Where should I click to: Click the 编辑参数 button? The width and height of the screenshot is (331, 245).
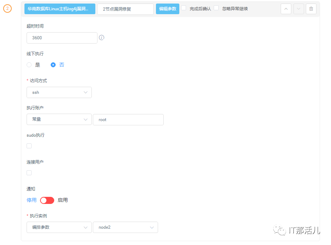coord(168,9)
